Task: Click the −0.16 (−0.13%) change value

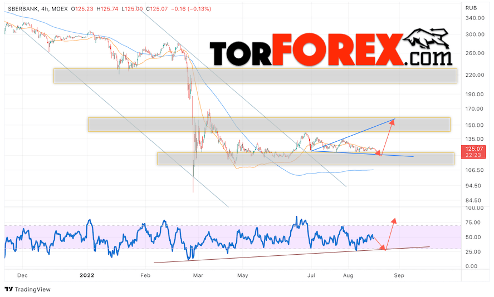Action: 191,9
